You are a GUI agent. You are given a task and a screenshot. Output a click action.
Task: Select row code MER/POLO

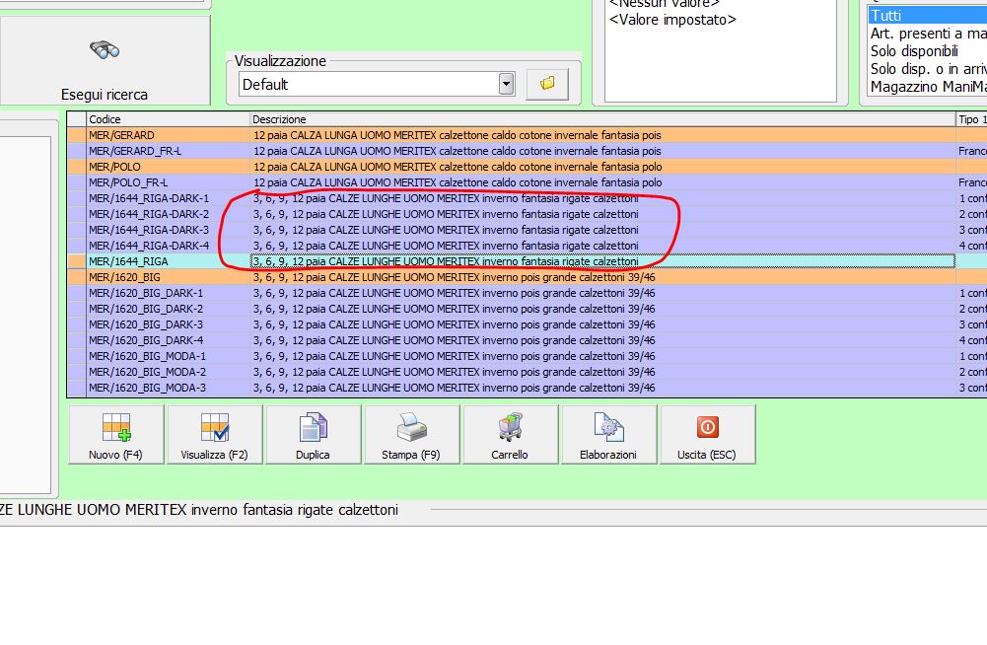(x=168, y=167)
